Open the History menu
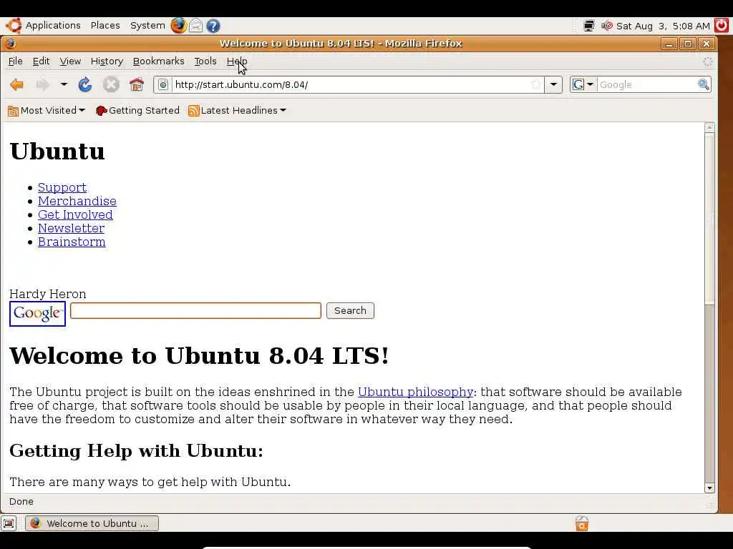Viewport: 733px width, 549px height. click(107, 61)
